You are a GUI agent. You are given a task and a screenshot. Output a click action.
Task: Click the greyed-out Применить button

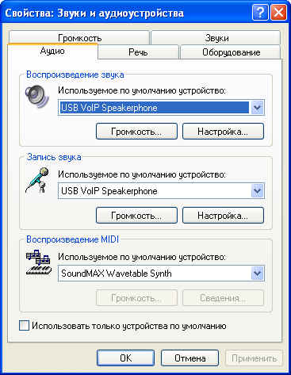254,358
